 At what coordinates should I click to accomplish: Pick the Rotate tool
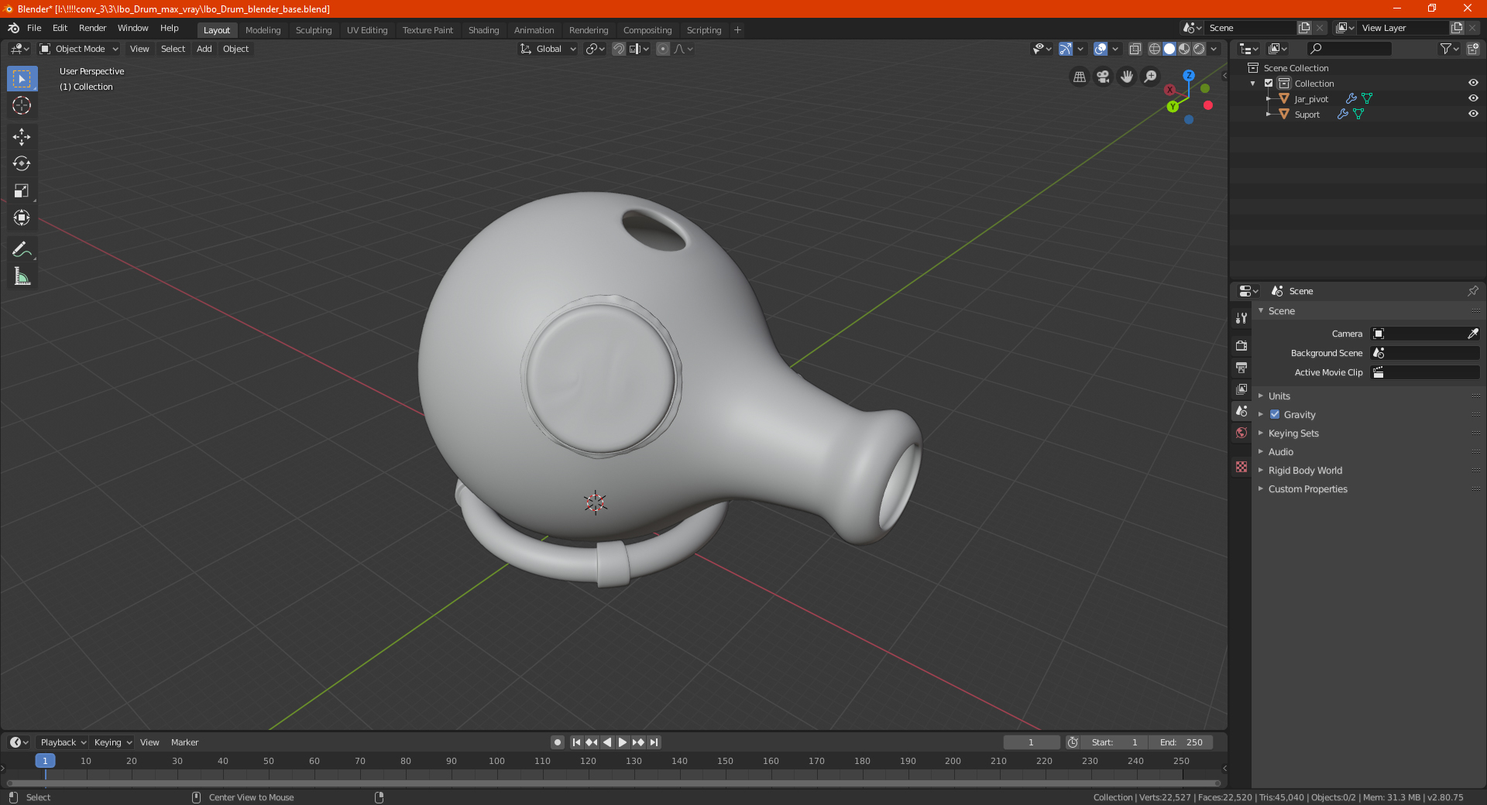pos(22,164)
